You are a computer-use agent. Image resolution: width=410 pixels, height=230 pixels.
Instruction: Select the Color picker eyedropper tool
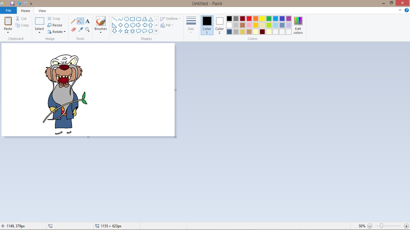[x=80, y=29]
